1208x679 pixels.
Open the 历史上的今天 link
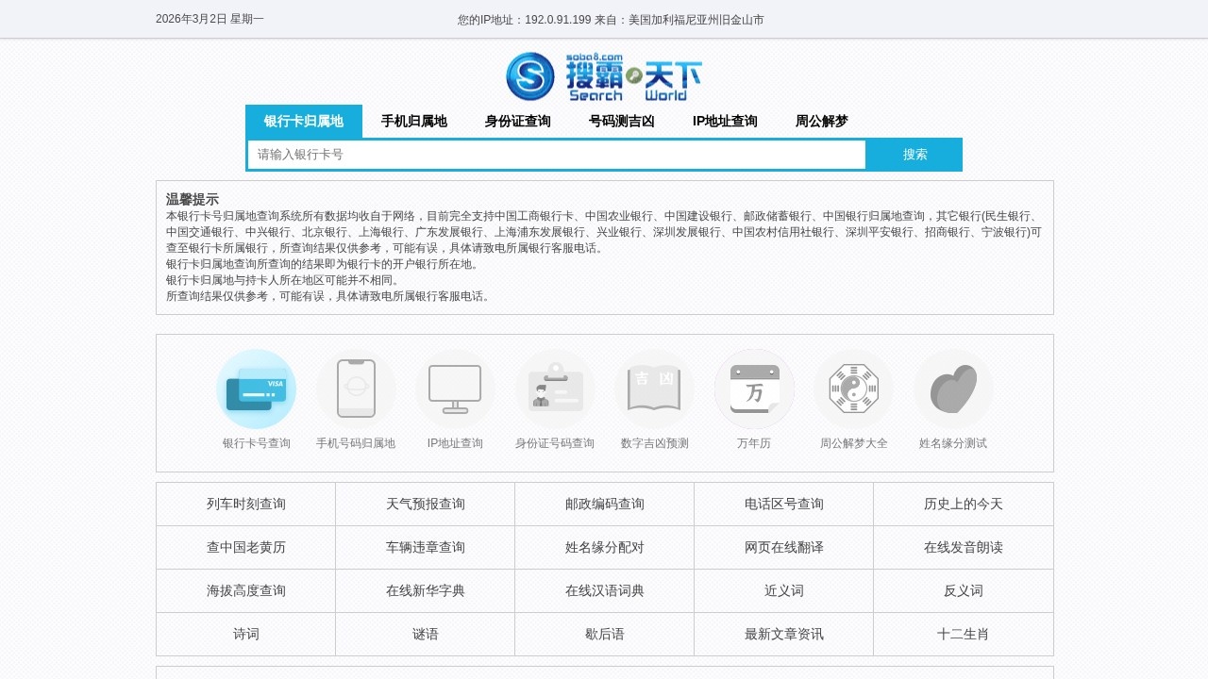point(964,504)
